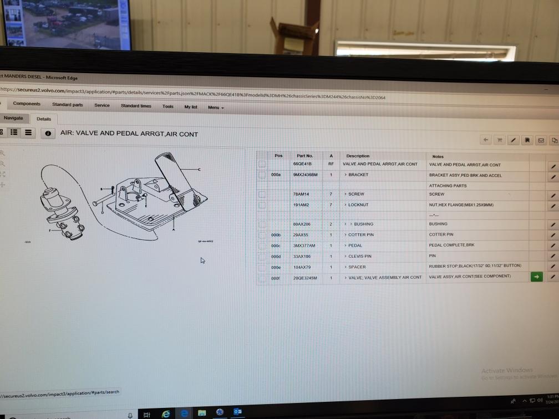
Task: Zoom in on the parts diagram
Action: click(2, 153)
